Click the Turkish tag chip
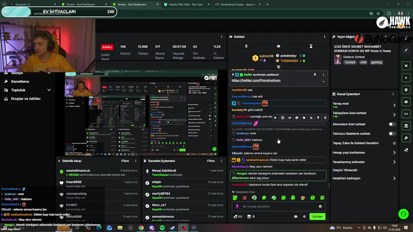Image resolution: width=413 pixels, height=232 pixels. click(350, 62)
